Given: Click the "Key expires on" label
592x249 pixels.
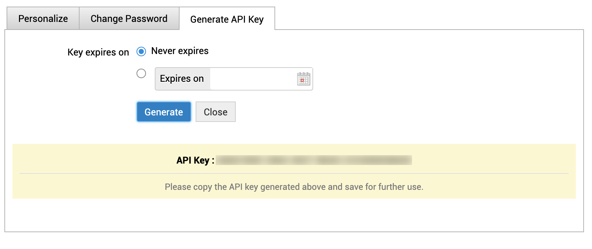Looking at the screenshot, I should 98,53.
